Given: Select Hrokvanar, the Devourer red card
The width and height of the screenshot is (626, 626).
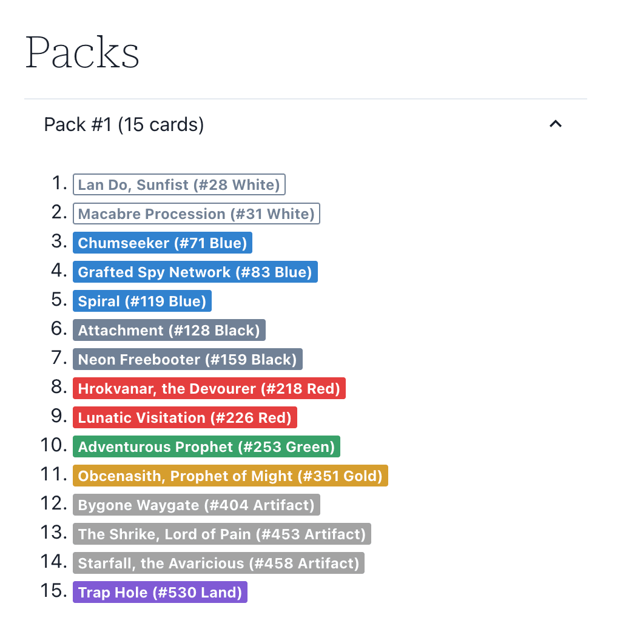Looking at the screenshot, I should click(x=209, y=389).
